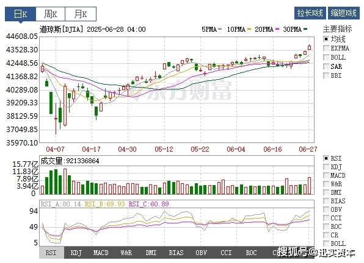Select DMI radio in right sub-indicator list
364x263 pixels.
pos(326,192)
